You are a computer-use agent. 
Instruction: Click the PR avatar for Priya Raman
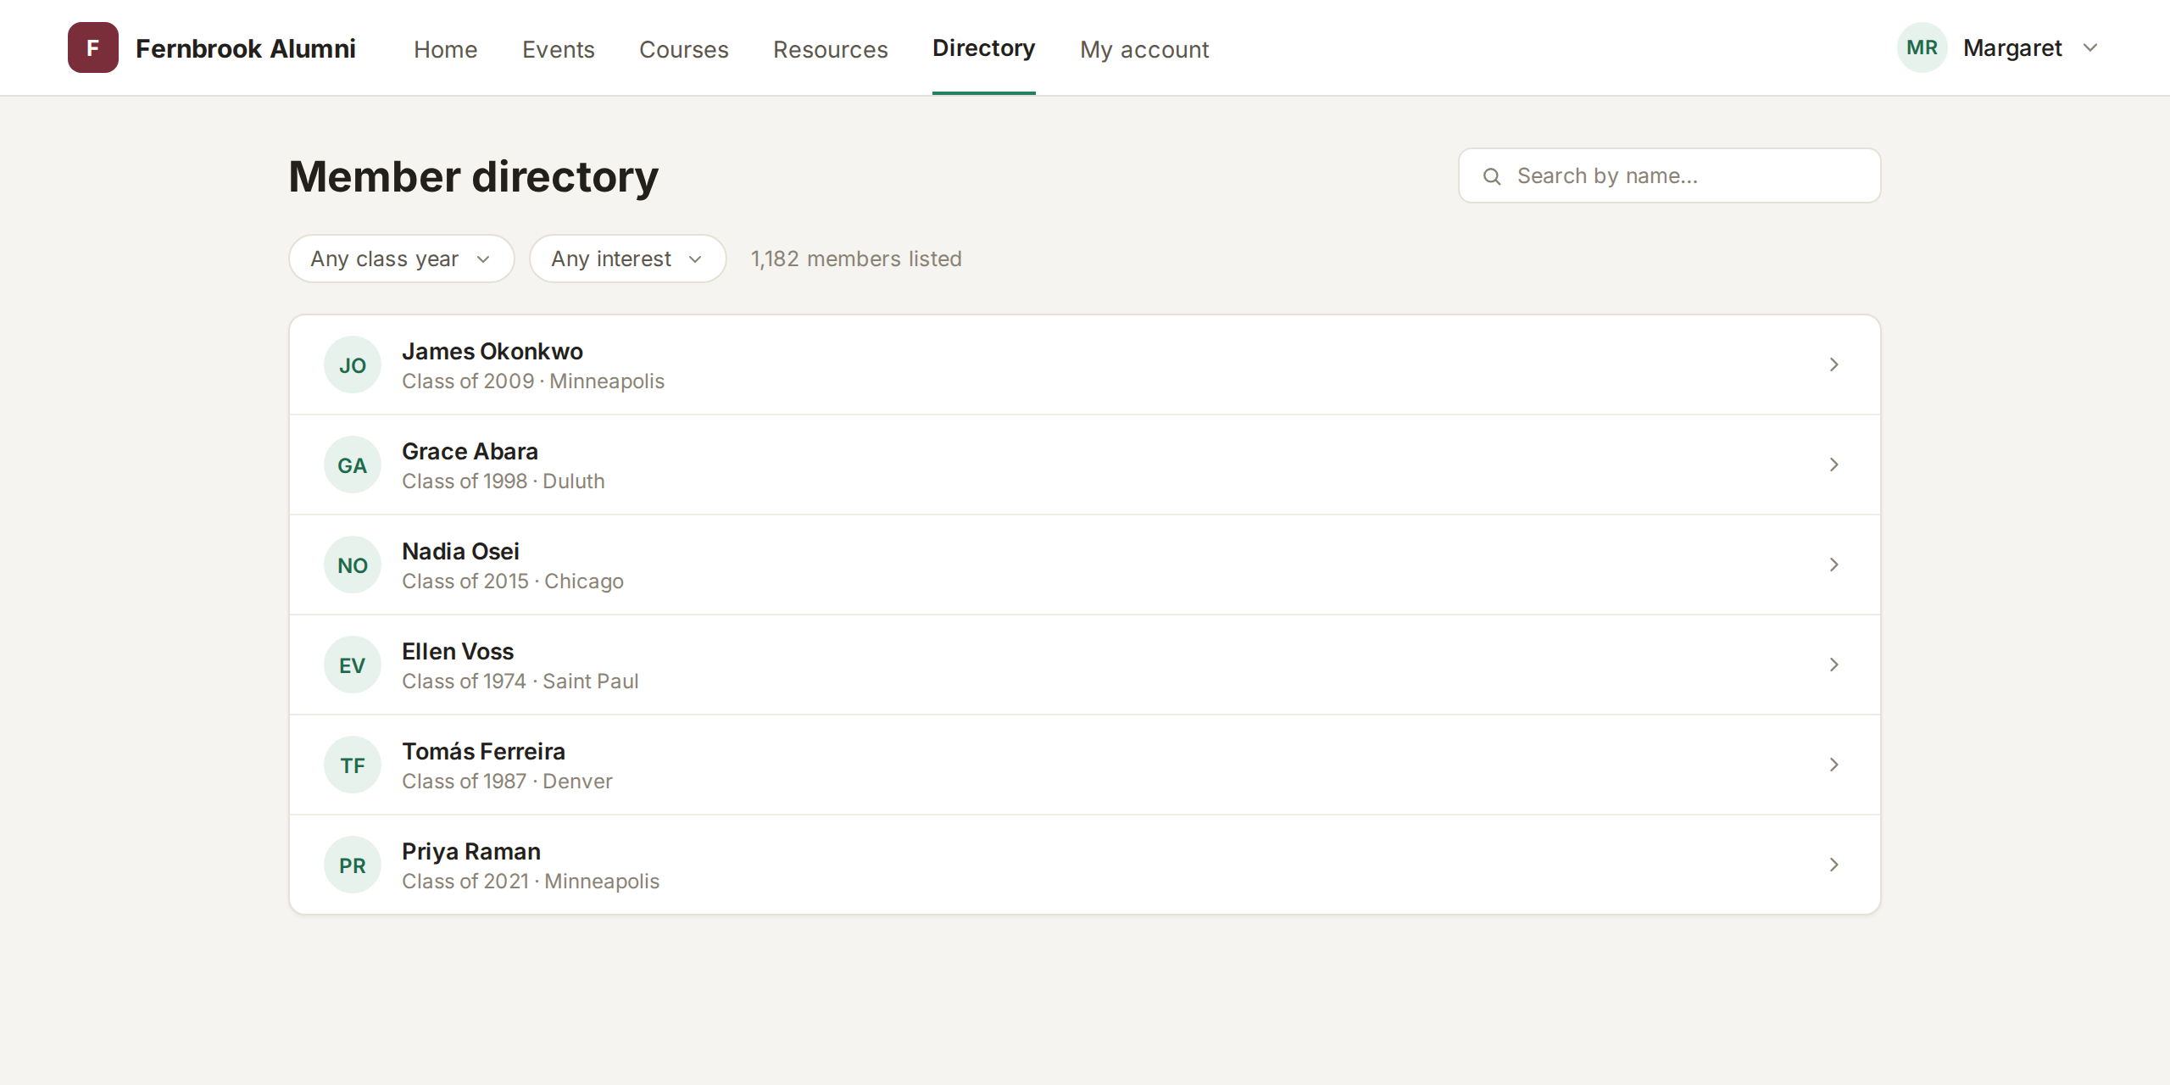click(x=353, y=865)
